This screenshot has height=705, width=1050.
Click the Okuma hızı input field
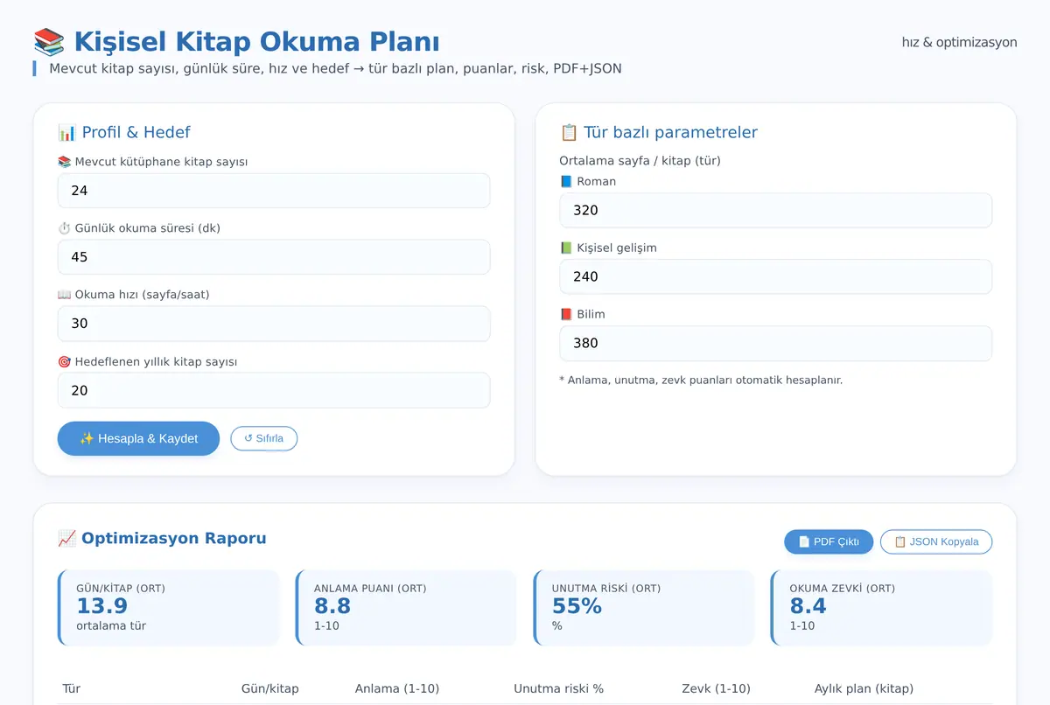click(274, 324)
